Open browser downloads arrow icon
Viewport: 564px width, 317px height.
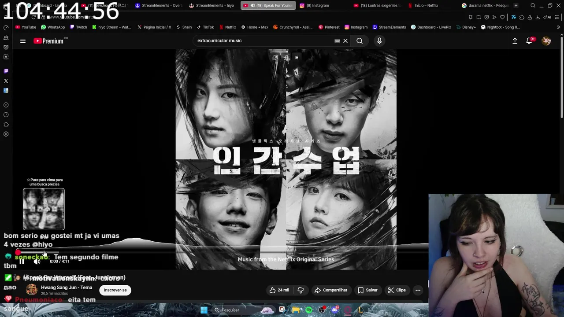(538, 17)
